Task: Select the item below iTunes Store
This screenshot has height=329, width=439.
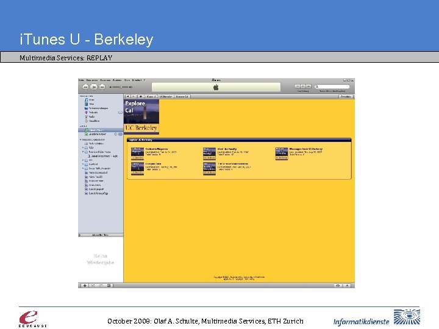Action: pyautogui.click(x=101, y=134)
